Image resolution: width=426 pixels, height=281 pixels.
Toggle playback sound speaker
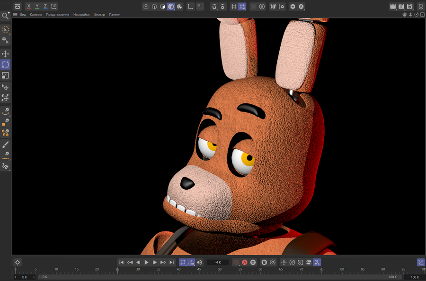(199, 262)
